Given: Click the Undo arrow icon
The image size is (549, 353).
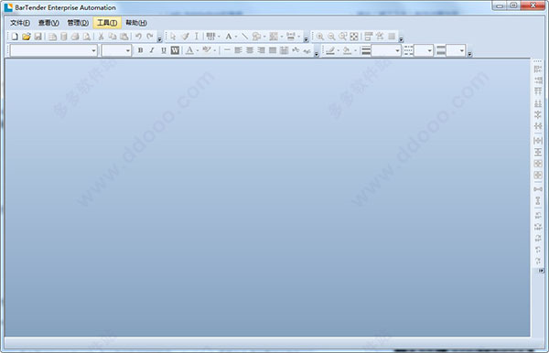Looking at the screenshot, I should [x=138, y=37].
